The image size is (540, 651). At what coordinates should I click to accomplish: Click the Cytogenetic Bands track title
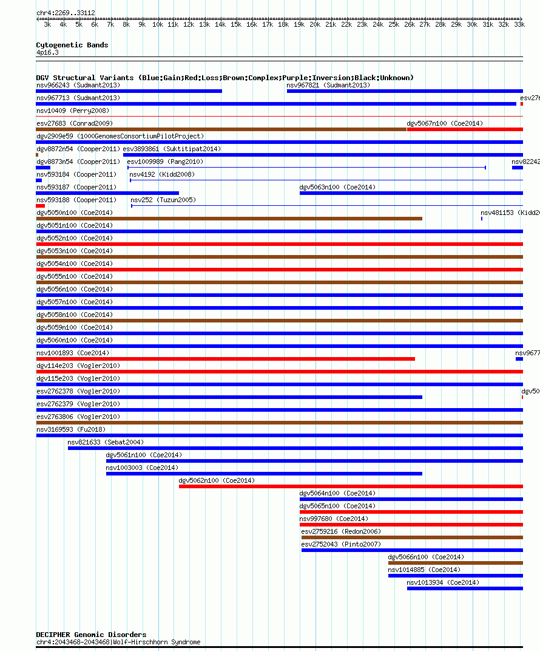coord(72,45)
